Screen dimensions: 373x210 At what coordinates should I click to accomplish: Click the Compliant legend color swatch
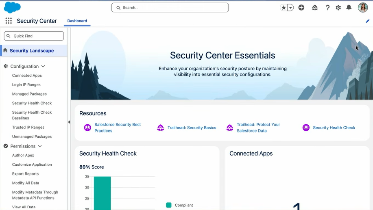coord(169,205)
